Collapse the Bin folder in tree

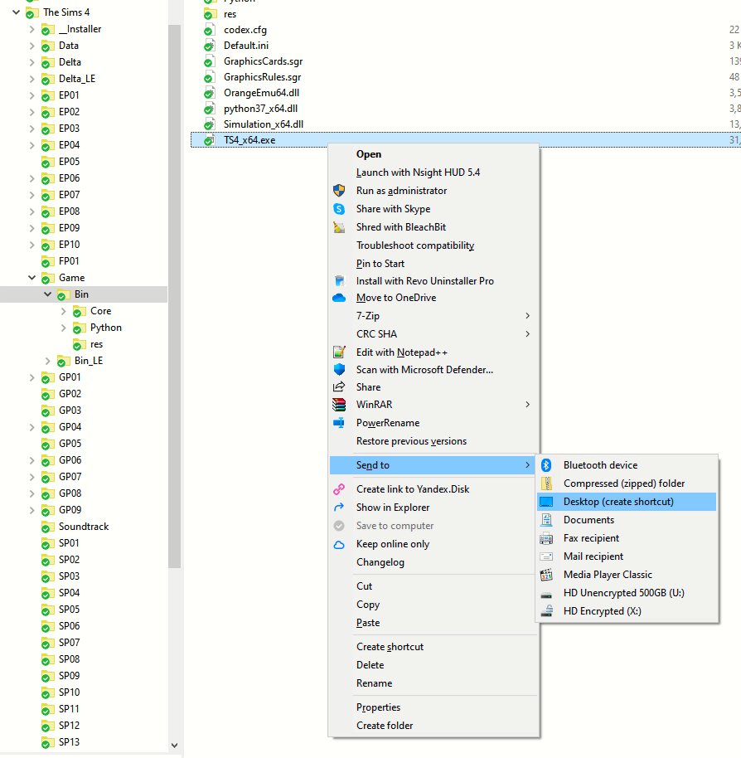coord(48,294)
